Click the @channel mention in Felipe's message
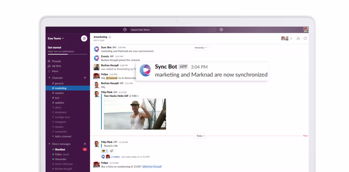This screenshot has height=172, width=349. pyautogui.click(x=111, y=78)
